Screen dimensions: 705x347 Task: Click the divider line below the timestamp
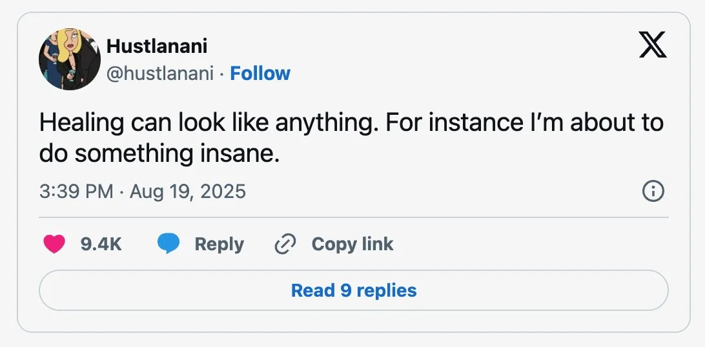(x=354, y=217)
